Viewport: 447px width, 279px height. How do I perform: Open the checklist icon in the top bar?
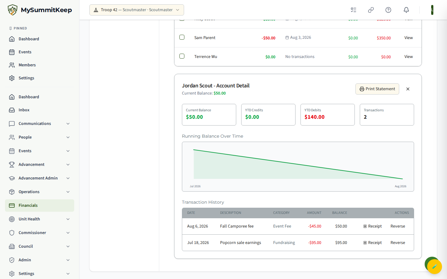[x=354, y=10]
